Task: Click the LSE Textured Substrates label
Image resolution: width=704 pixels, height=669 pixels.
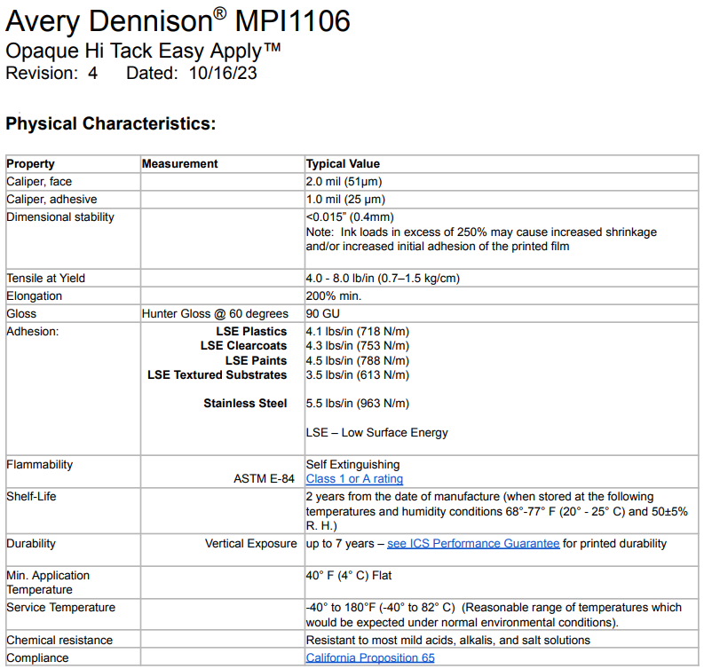Action: tap(218, 375)
